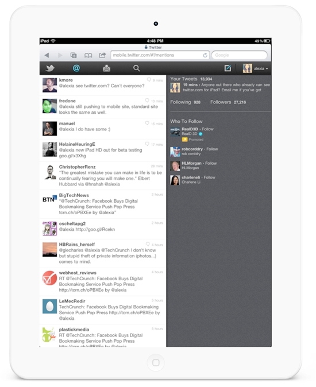
Task: Open Safari share arrow icon
Action: (x=102, y=55)
